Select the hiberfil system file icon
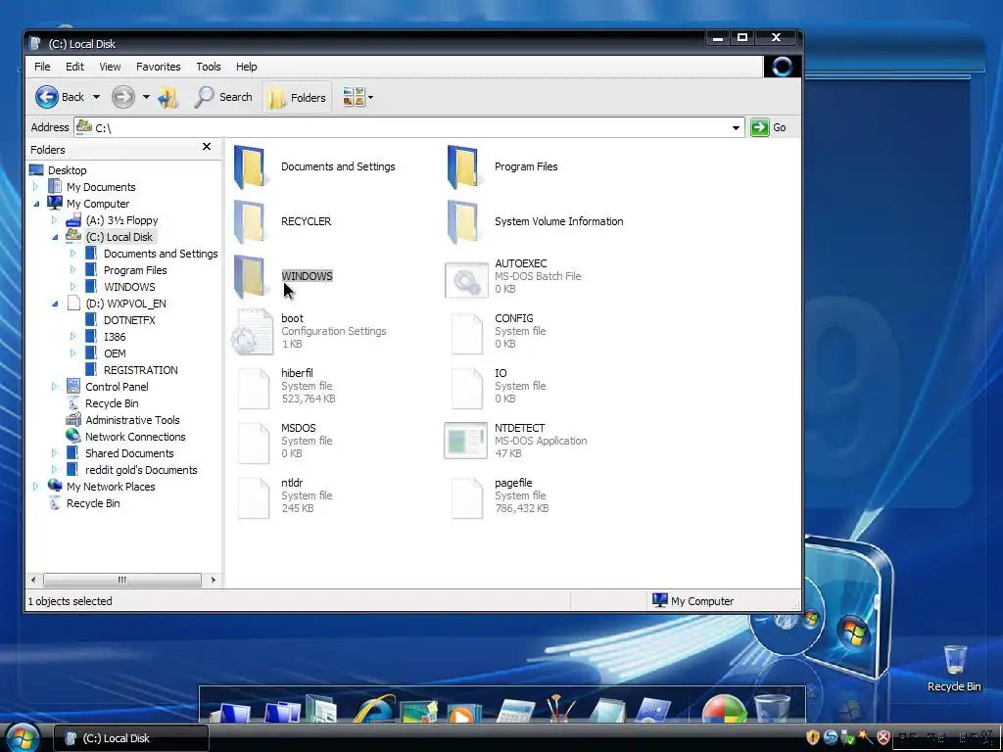This screenshot has height=752, width=1003. tap(254, 388)
